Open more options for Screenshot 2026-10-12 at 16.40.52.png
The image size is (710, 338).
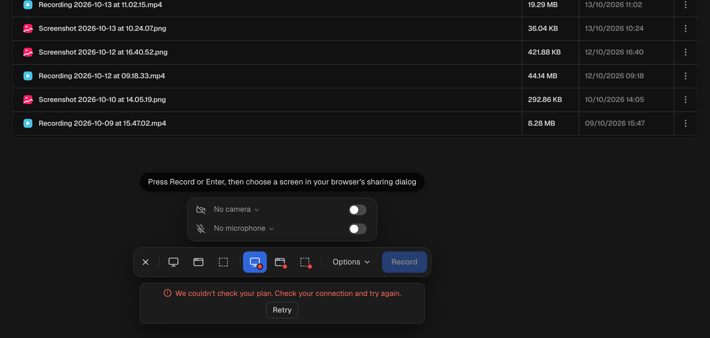tap(686, 52)
